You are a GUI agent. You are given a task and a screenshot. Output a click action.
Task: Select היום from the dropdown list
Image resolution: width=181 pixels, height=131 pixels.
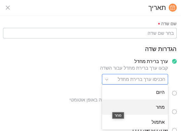point(135,92)
